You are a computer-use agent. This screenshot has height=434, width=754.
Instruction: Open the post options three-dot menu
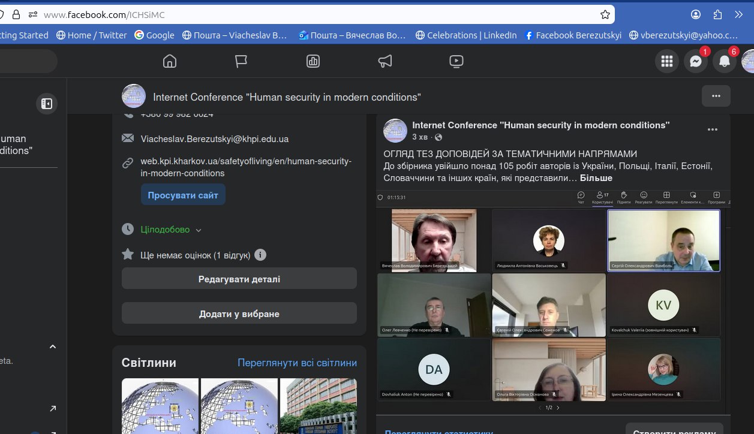(712, 129)
